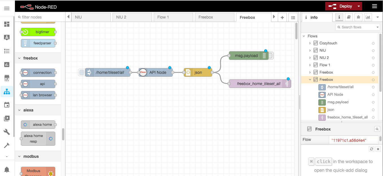Open the Overview dashboard sidebar icon

(7, 24)
